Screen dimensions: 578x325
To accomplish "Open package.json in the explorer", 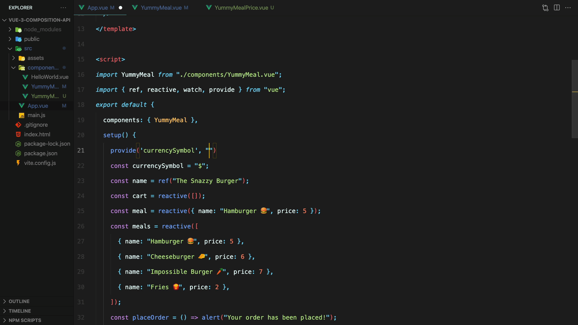I will (41, 153).
